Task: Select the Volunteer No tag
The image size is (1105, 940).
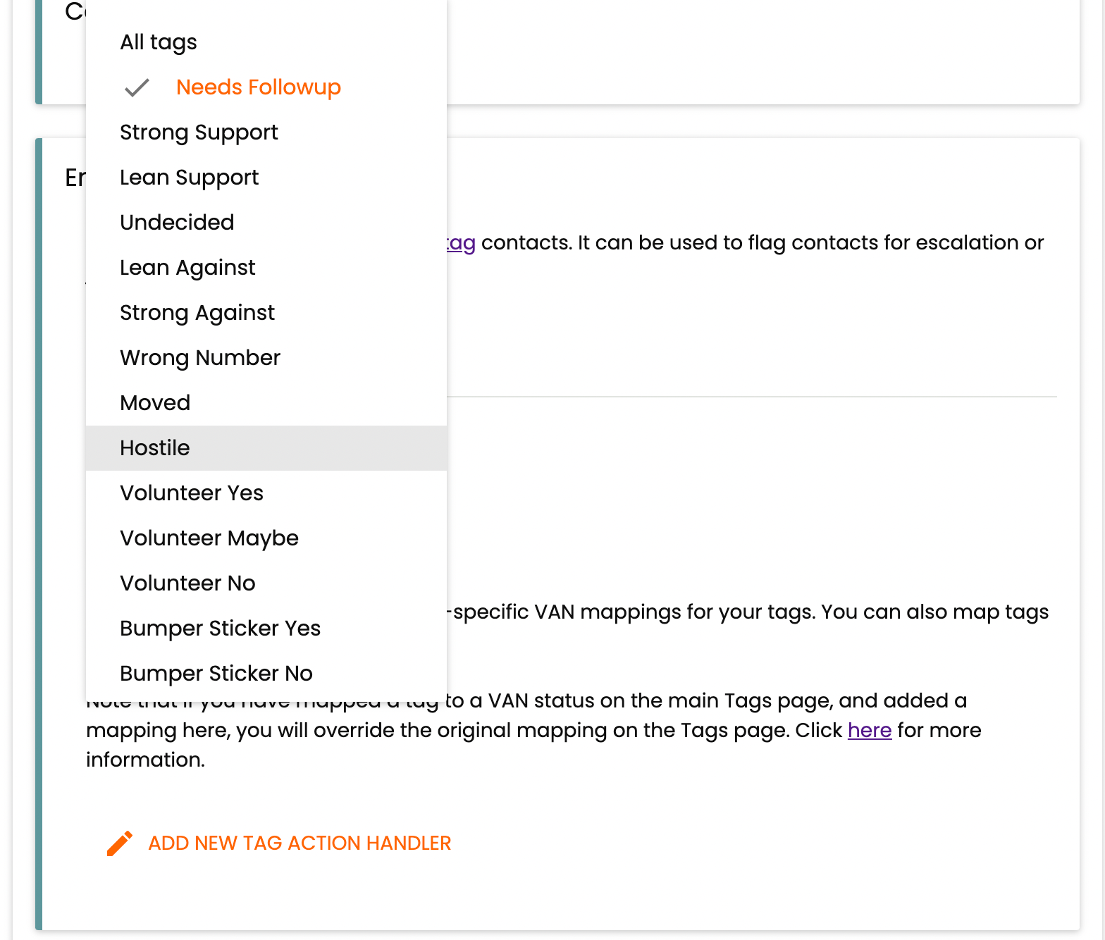Action: [x=266, y=583]
